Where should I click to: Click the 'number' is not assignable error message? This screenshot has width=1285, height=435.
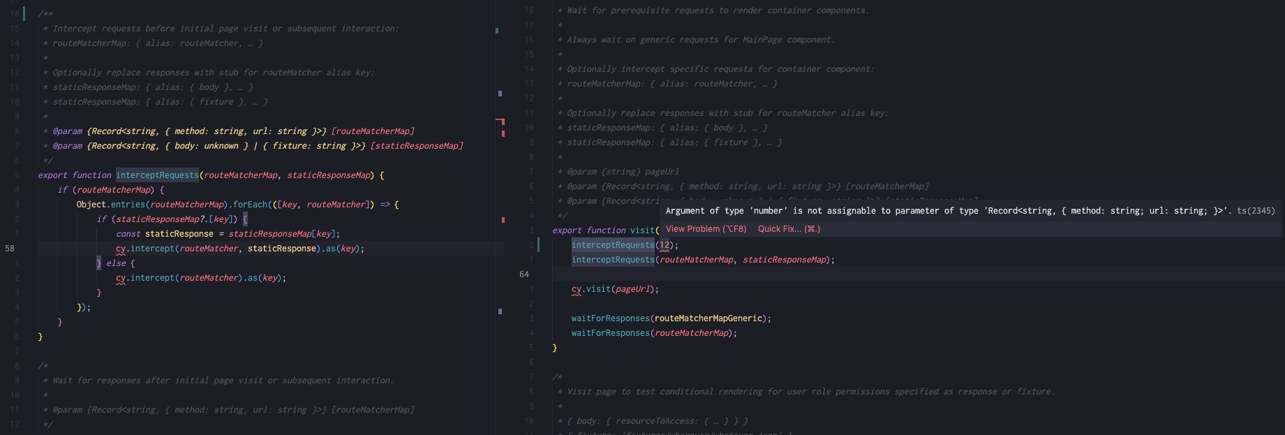949,211
